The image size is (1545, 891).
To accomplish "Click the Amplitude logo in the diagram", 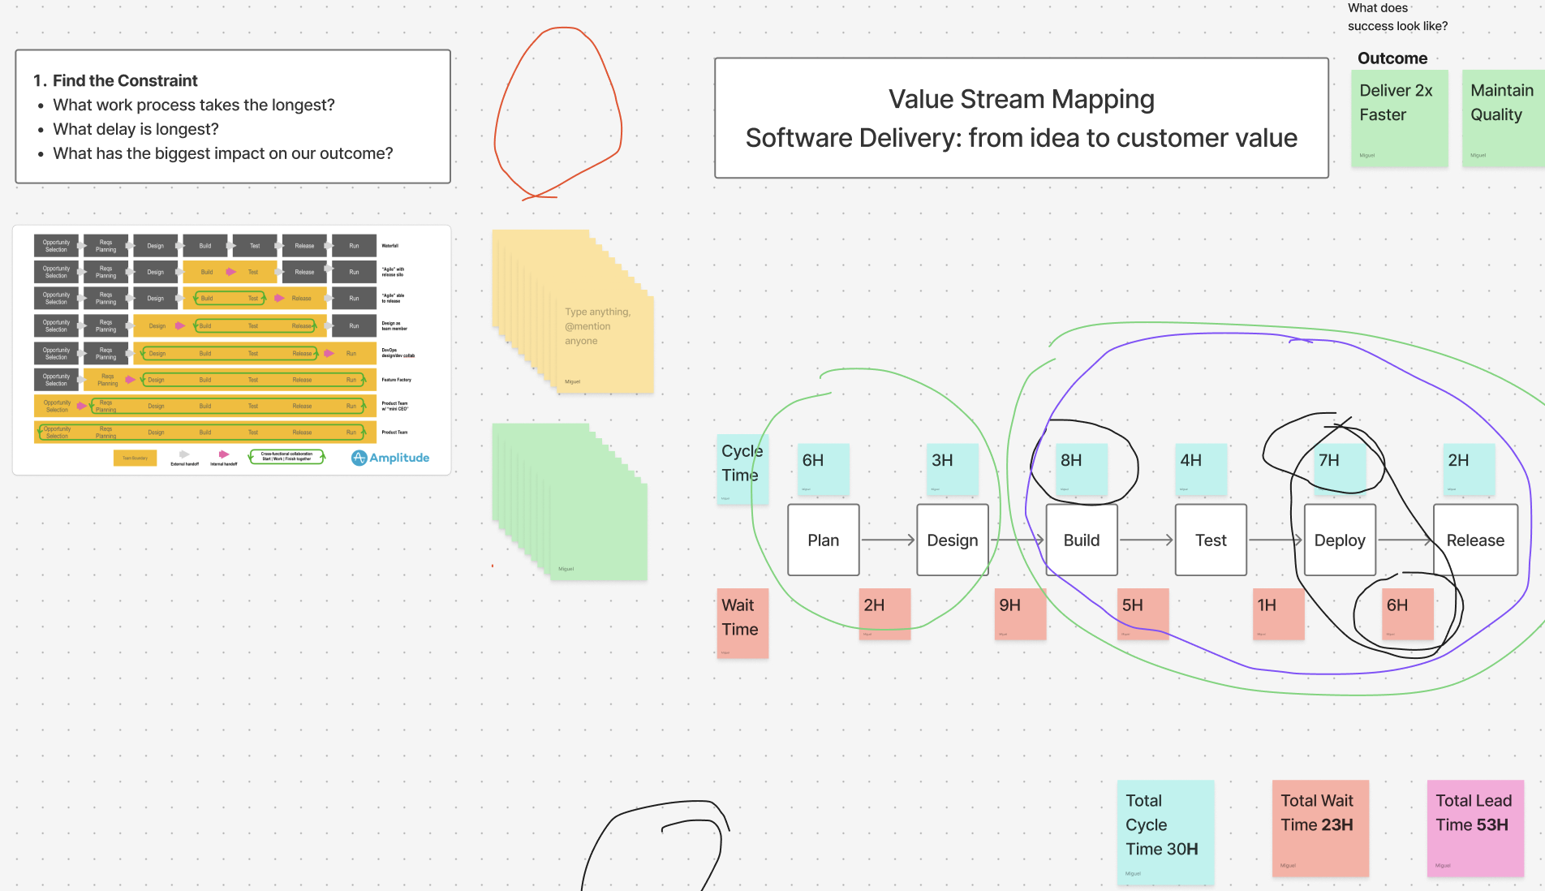I will pos(390,458).
